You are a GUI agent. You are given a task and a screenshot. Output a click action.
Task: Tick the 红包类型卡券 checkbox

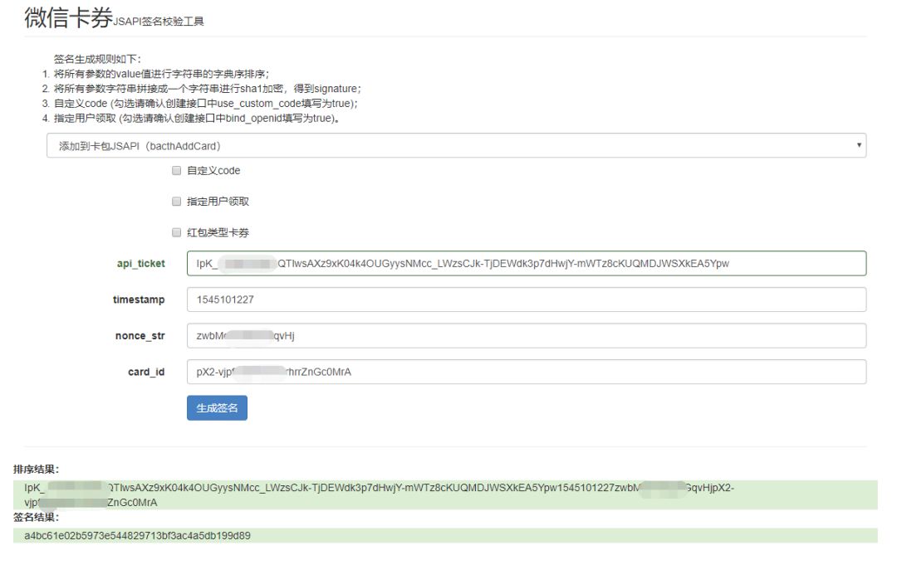[x=176, y=232]
